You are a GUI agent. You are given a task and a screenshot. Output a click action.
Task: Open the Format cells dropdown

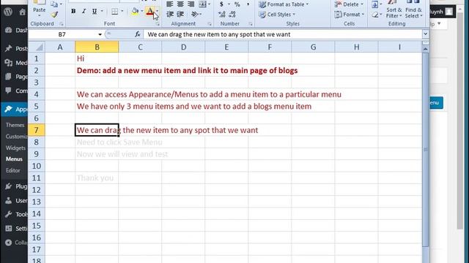click(x=350, y=15)
